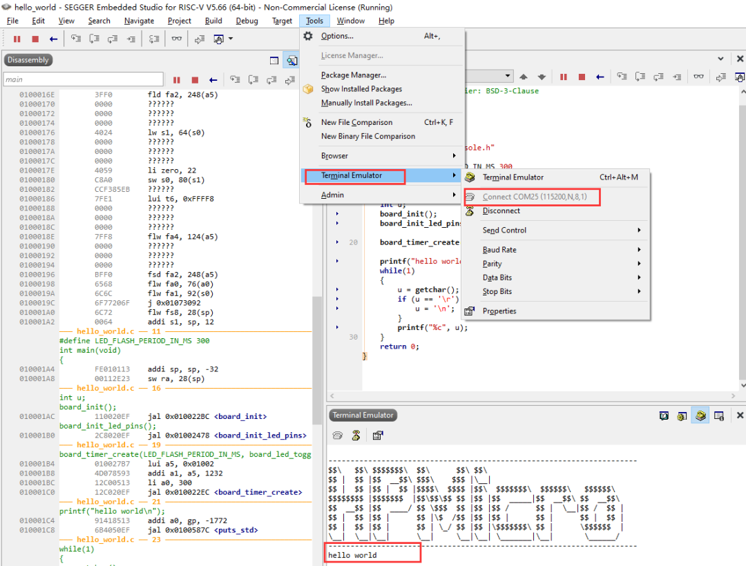Open the dropdown arrow at the main toolbar's end

231,39
